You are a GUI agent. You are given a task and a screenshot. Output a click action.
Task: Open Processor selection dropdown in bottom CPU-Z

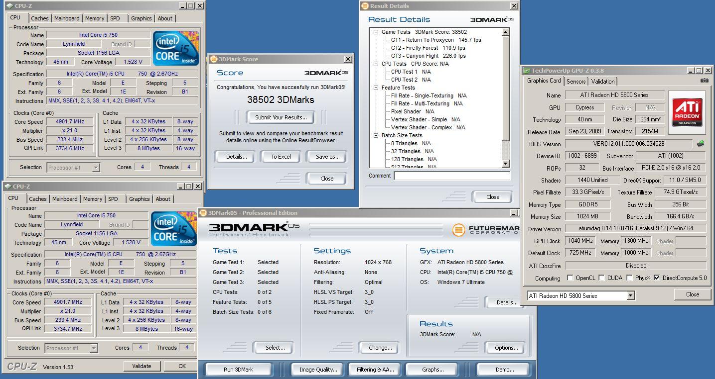[x=94, y=348]
